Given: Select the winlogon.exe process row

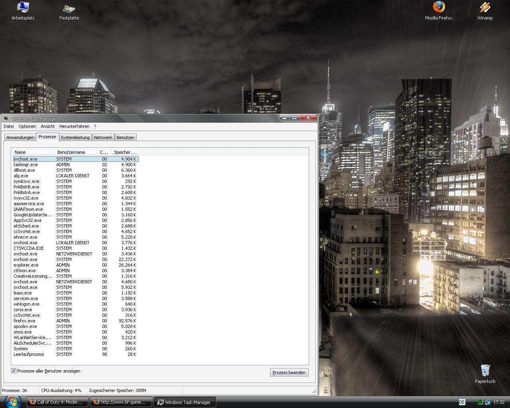Looking at the screenshot, I should 75,304.
